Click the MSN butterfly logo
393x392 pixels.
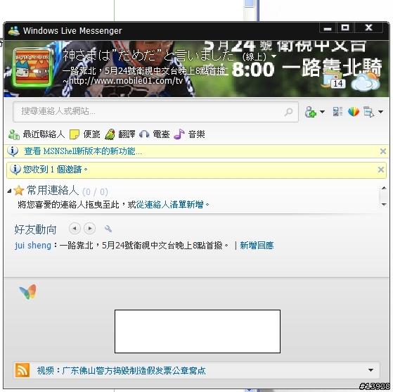click(x=28, y=291)
